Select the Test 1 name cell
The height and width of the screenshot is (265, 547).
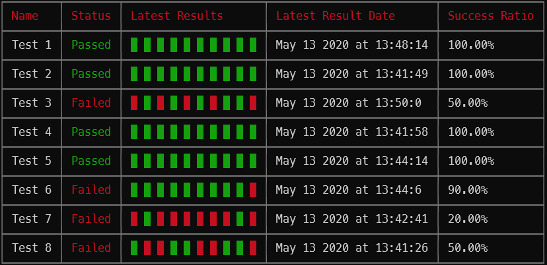pos(32,45)
